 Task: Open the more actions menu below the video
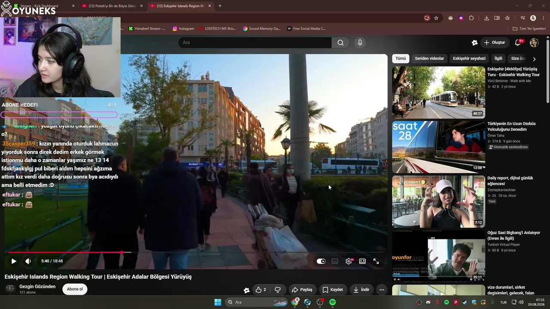[382, 290]
